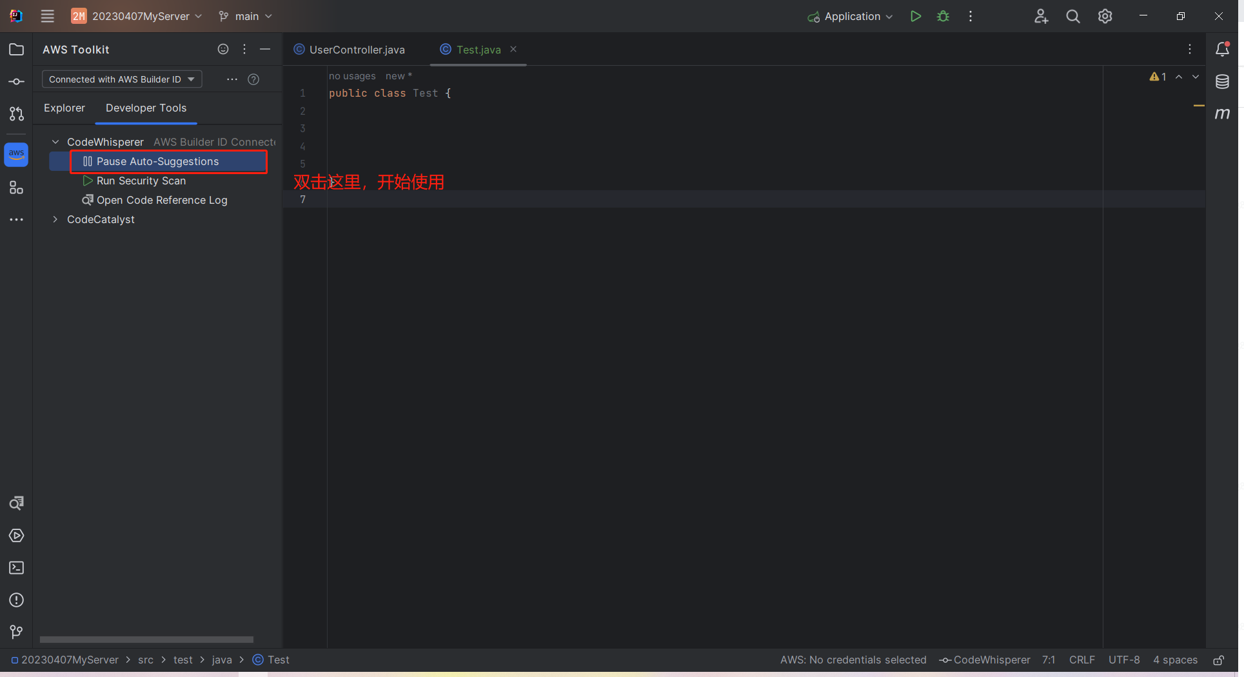Screen dimensions: 1244x677
Task: Click the no usages inlay hint
Action: coord(352,76)
